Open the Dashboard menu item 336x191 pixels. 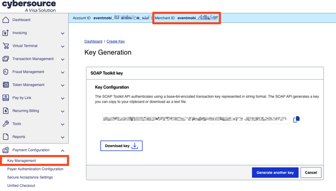pos(21,20)
